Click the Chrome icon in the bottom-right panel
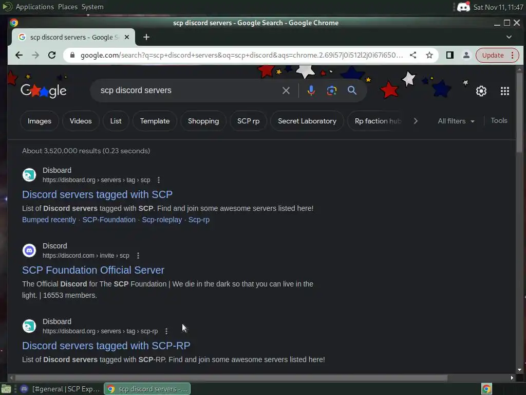This screenshot has width=526, height=395. pyautogui.click(x=486, y=389)
